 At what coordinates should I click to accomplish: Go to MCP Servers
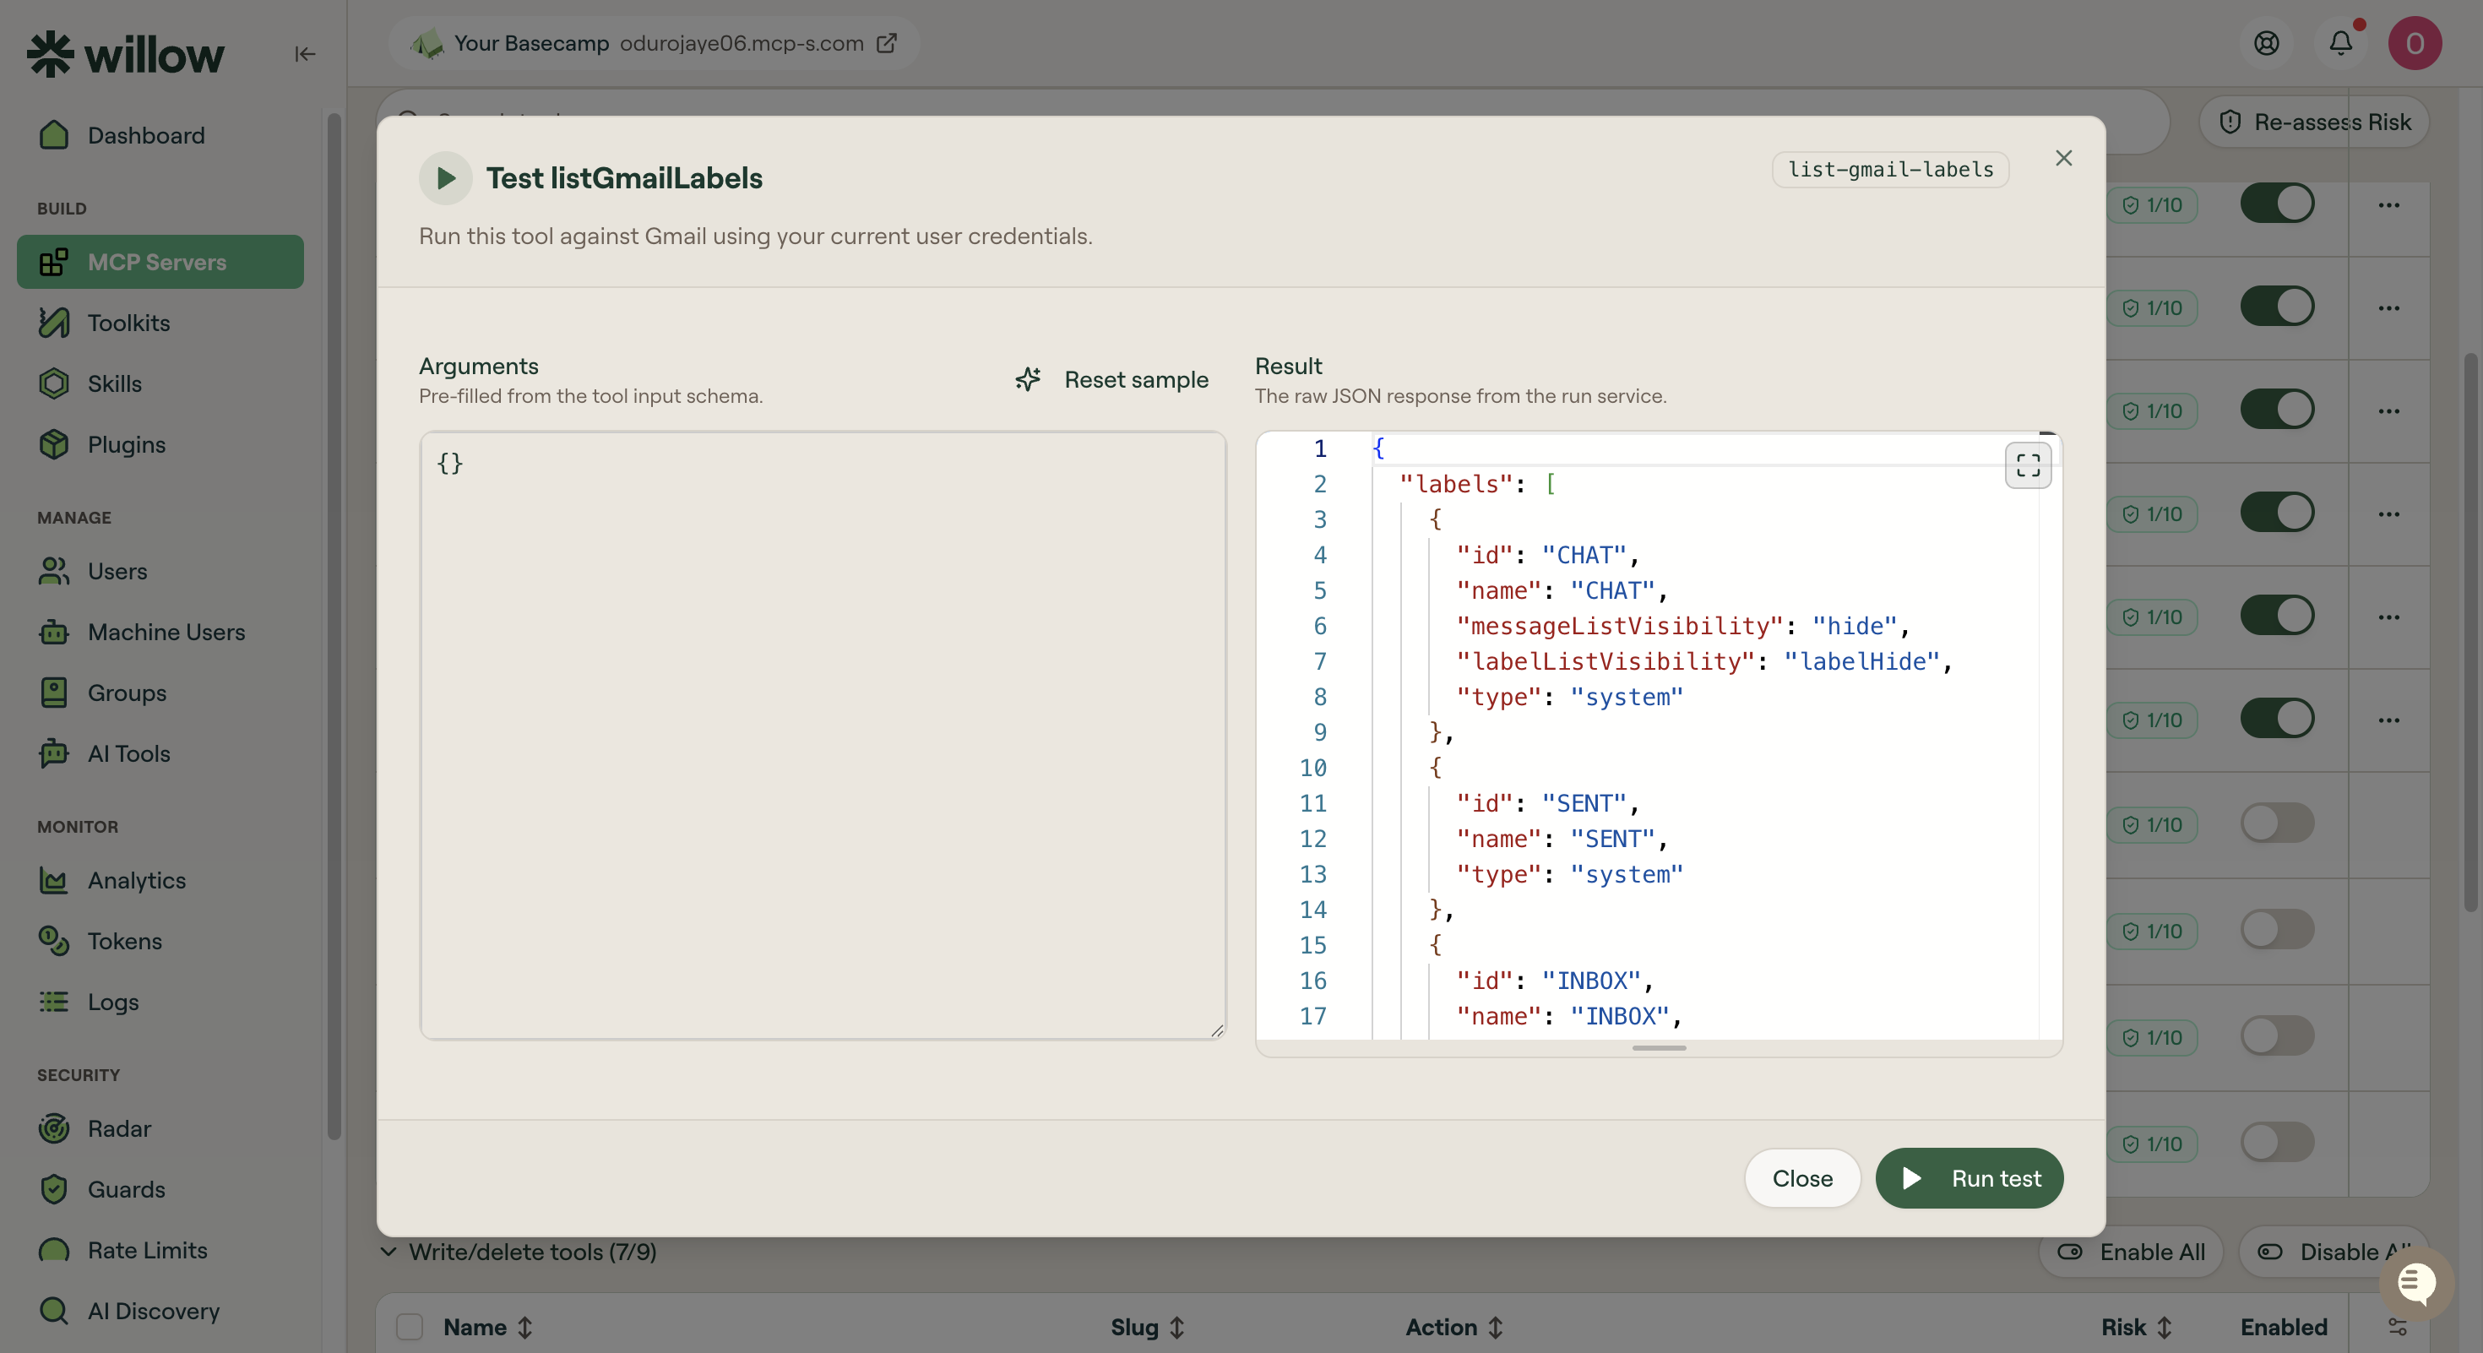(x=160, y=262)
